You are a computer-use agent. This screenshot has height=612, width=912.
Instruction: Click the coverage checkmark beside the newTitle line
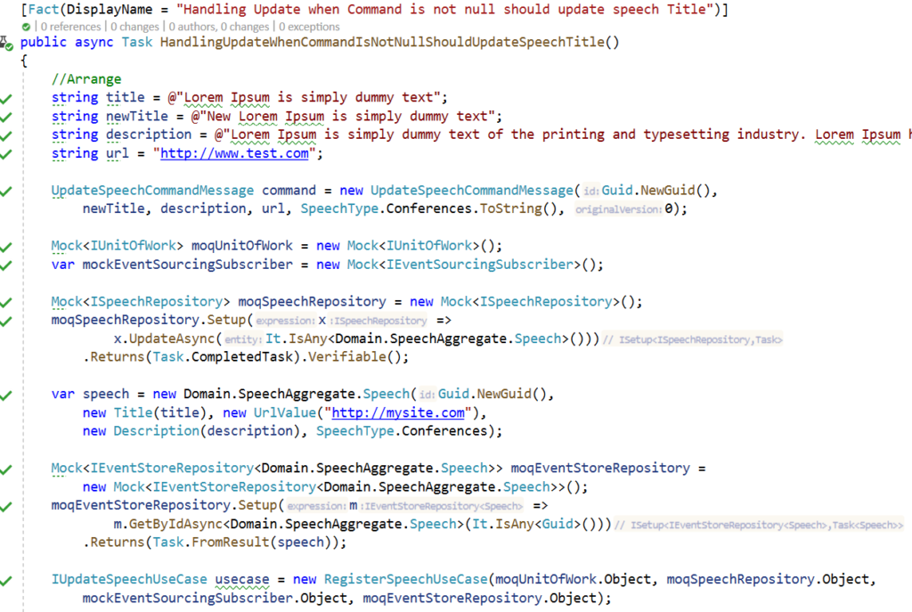pyautogui.click(x=7, y=116)
